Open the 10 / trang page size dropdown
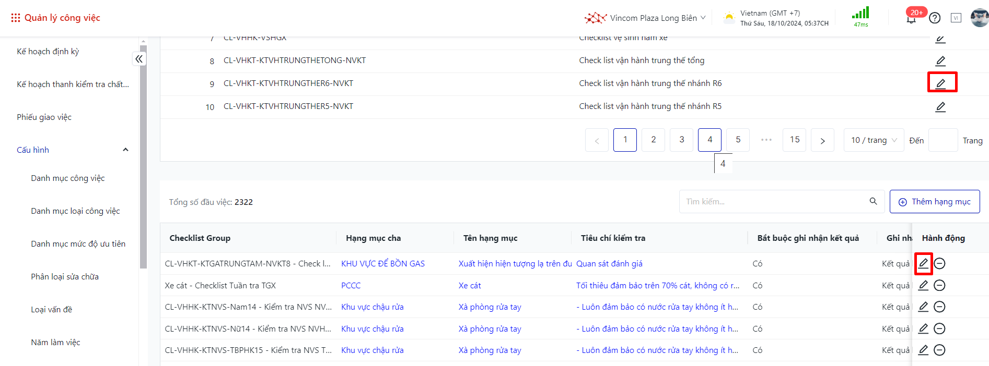 click(874, 140)
